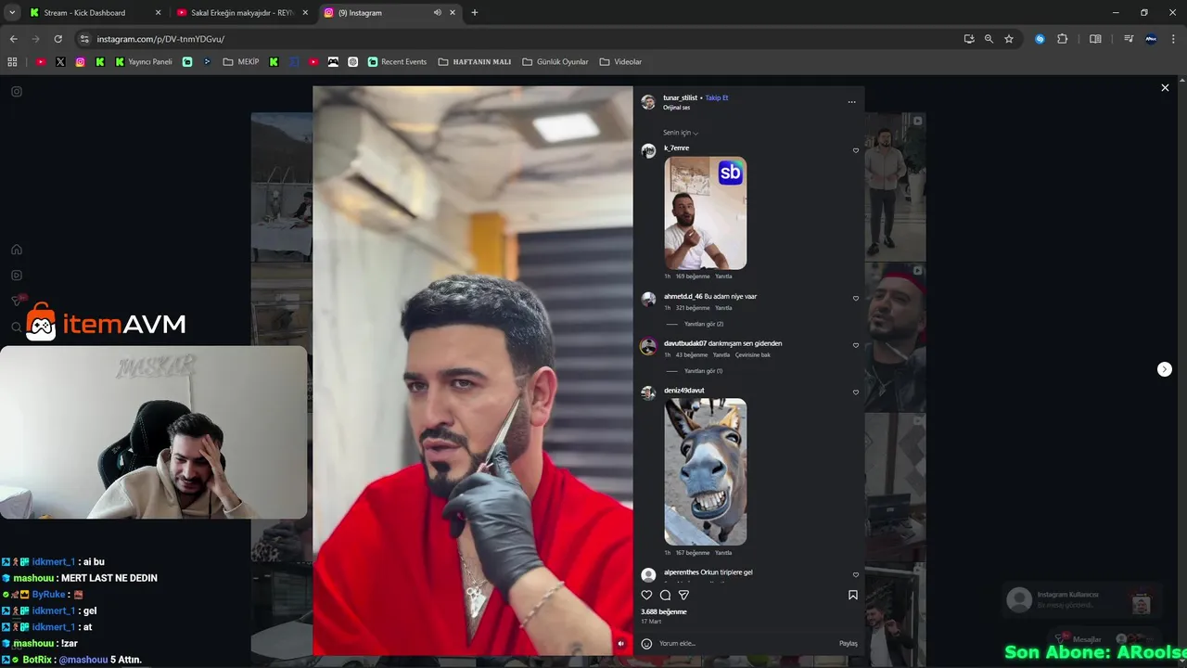
Task: Go back in browser history
Action: coord(13,39)
